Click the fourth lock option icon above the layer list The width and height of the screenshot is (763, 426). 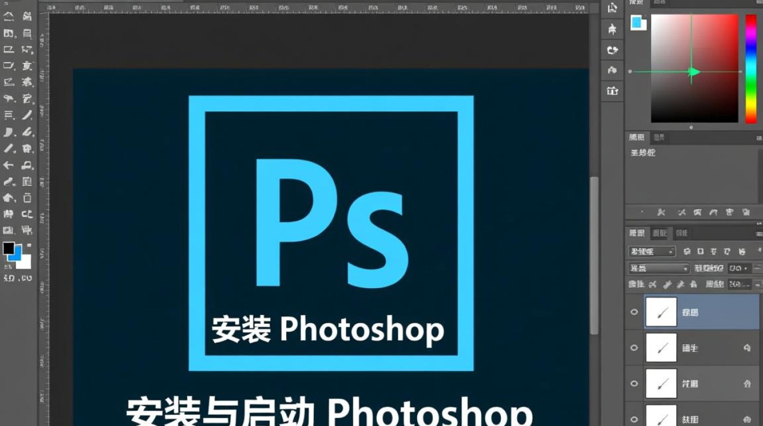click(x=693, y=284)
